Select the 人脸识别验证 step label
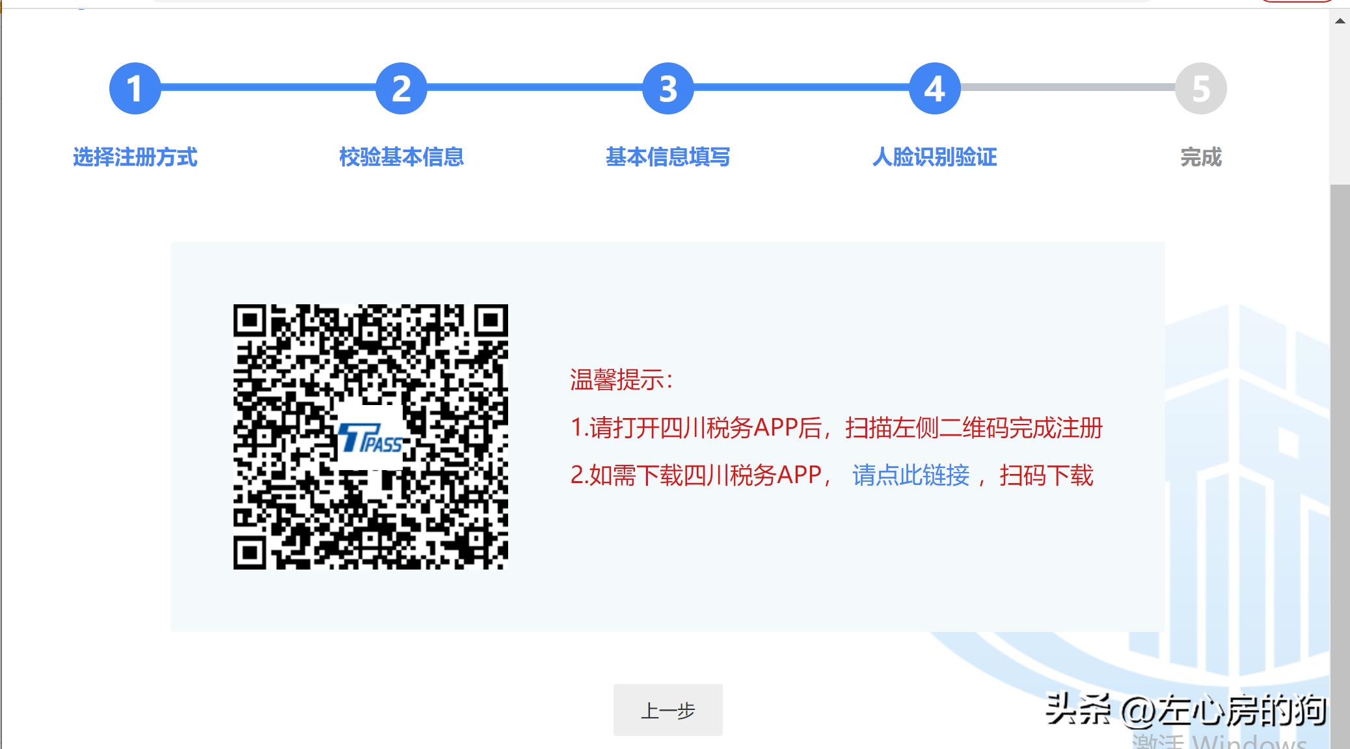This screenshot has height=749, width=1350. click(x=934, y=157)
